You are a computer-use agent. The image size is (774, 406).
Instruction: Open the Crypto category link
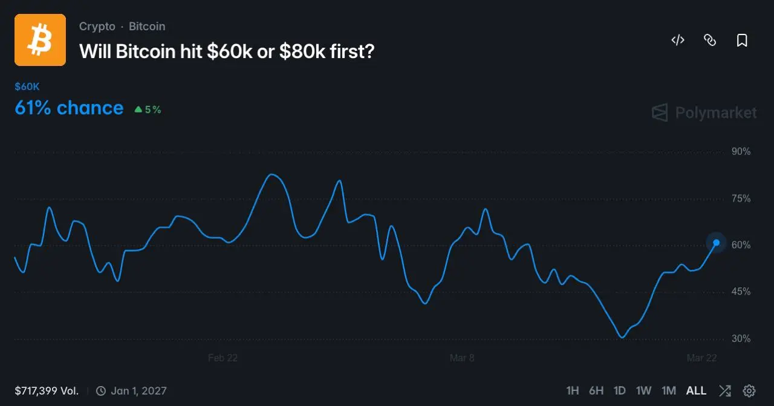[x=97, y=27]
